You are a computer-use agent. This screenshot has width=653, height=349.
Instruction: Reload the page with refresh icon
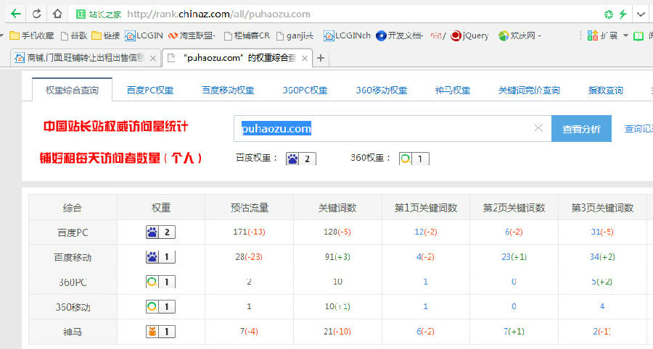[x=37, y=14]
